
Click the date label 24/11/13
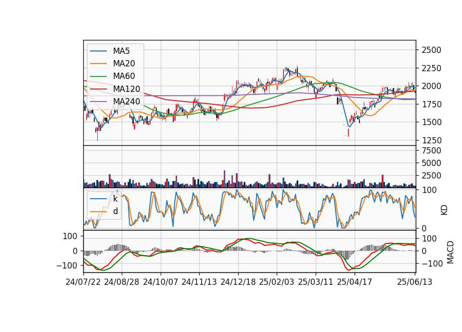pyautogui.click(x=199, y=282)
